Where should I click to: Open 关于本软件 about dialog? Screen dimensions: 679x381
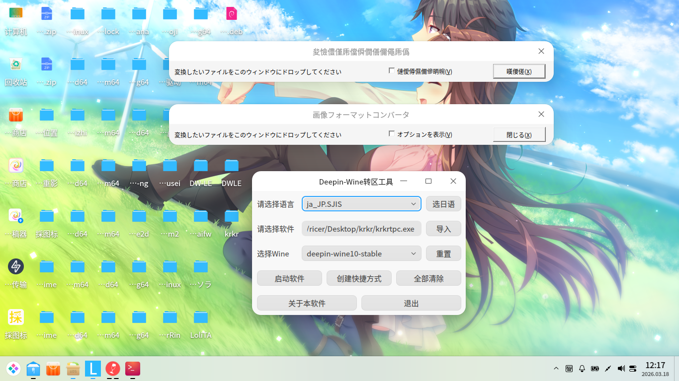pos(307,303)
